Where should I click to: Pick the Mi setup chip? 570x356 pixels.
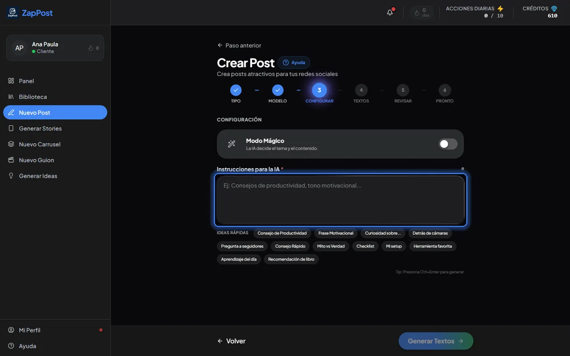click(x=394, y=246)
